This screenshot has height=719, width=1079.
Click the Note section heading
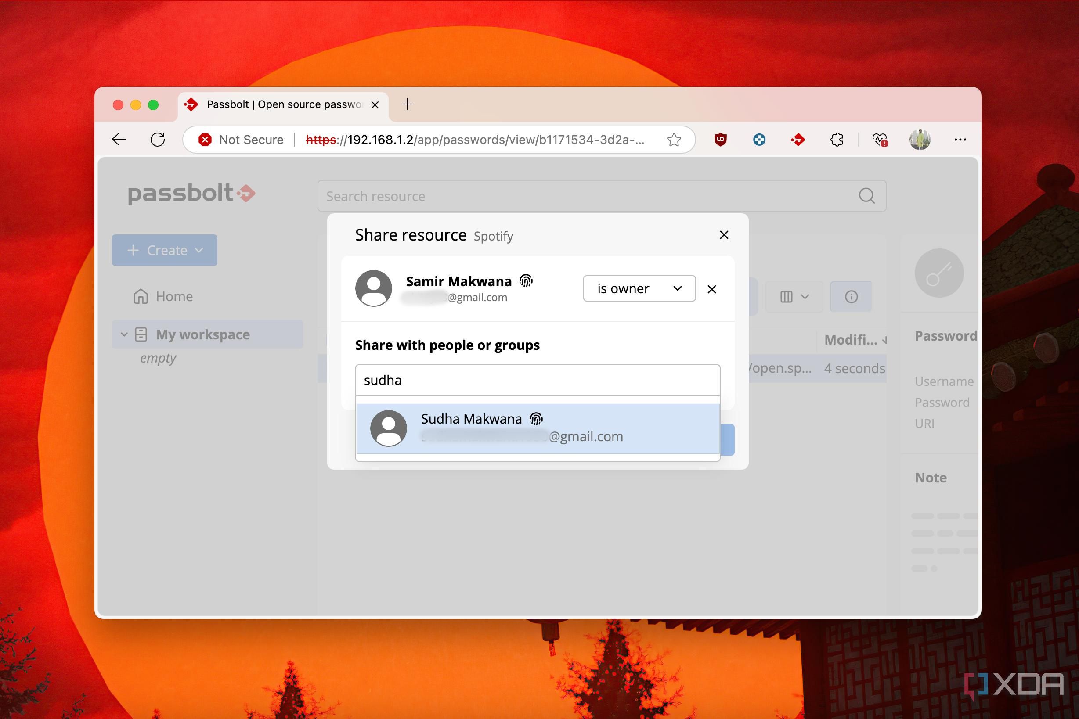931,477
